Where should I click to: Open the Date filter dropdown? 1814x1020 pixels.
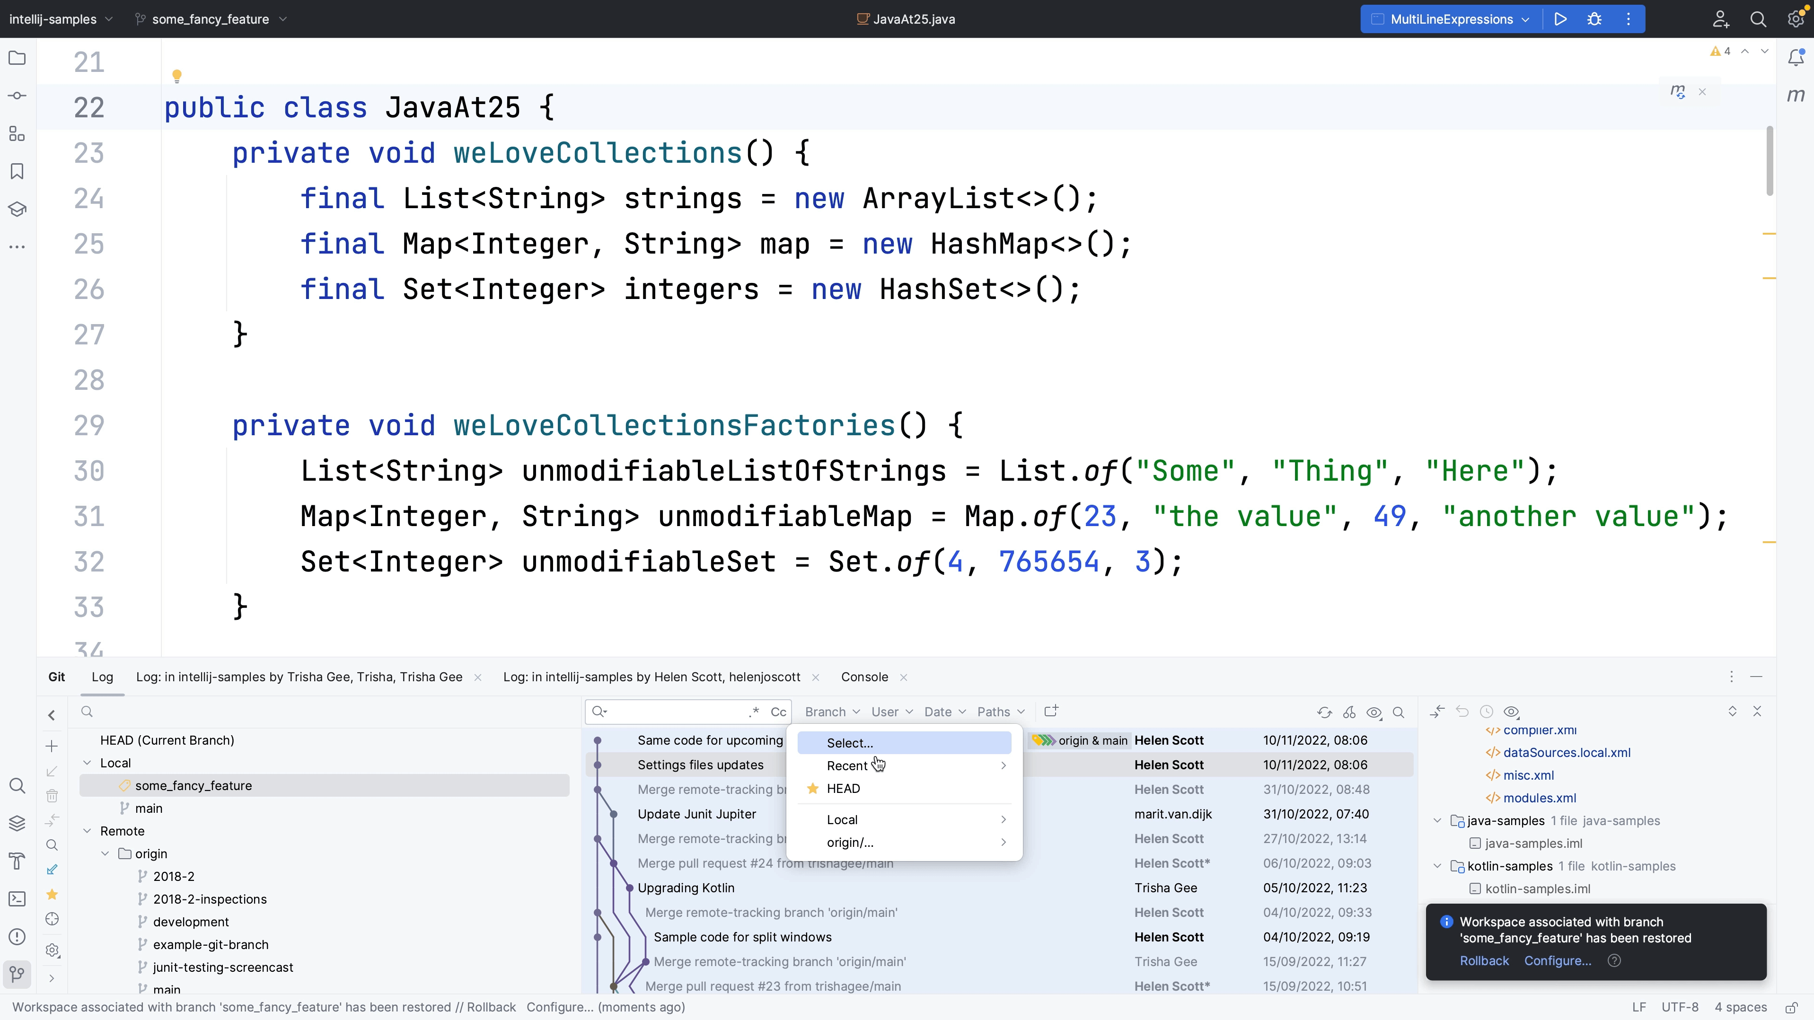click(943, 712)
